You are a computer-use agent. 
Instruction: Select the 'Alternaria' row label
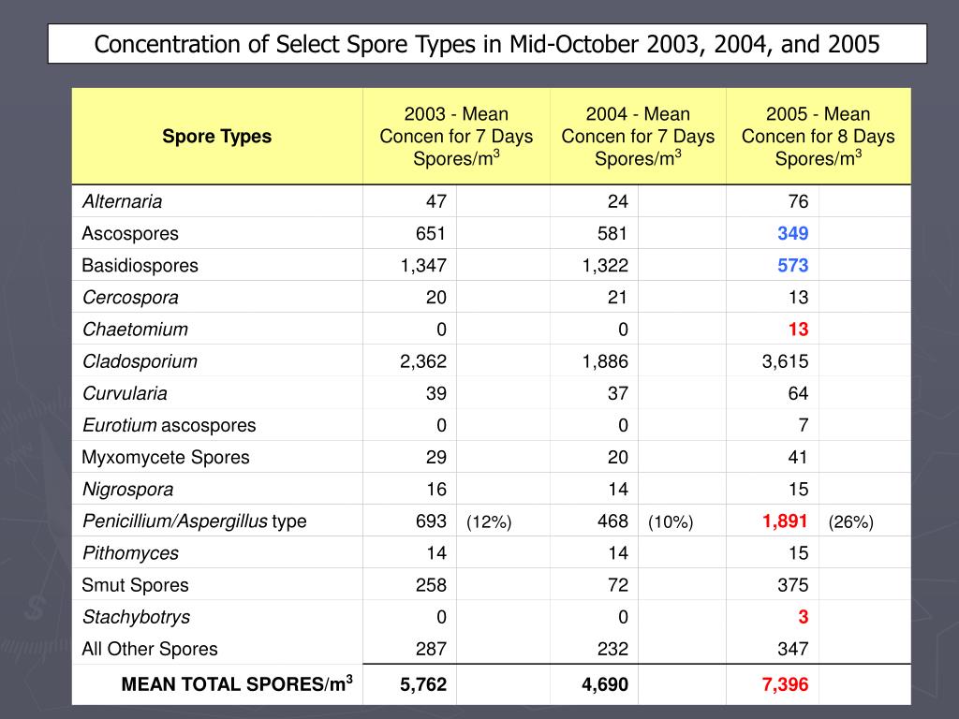coord(123,201)
